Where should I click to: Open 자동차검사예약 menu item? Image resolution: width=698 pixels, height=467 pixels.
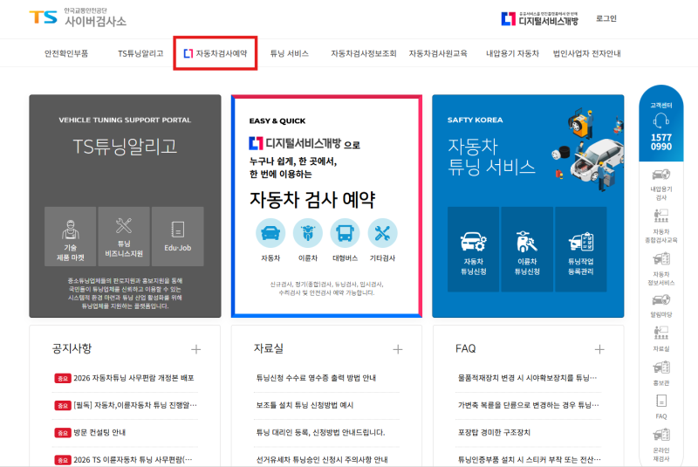(x=216, y=53)
